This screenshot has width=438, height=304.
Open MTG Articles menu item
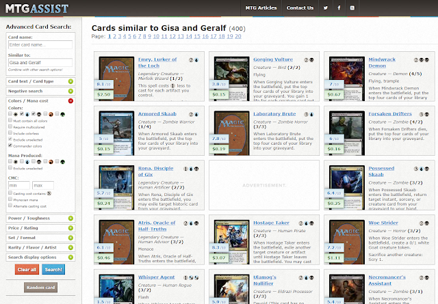(261, 8)
